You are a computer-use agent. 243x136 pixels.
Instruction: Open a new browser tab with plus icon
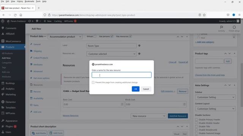click(x=39, y=8)
